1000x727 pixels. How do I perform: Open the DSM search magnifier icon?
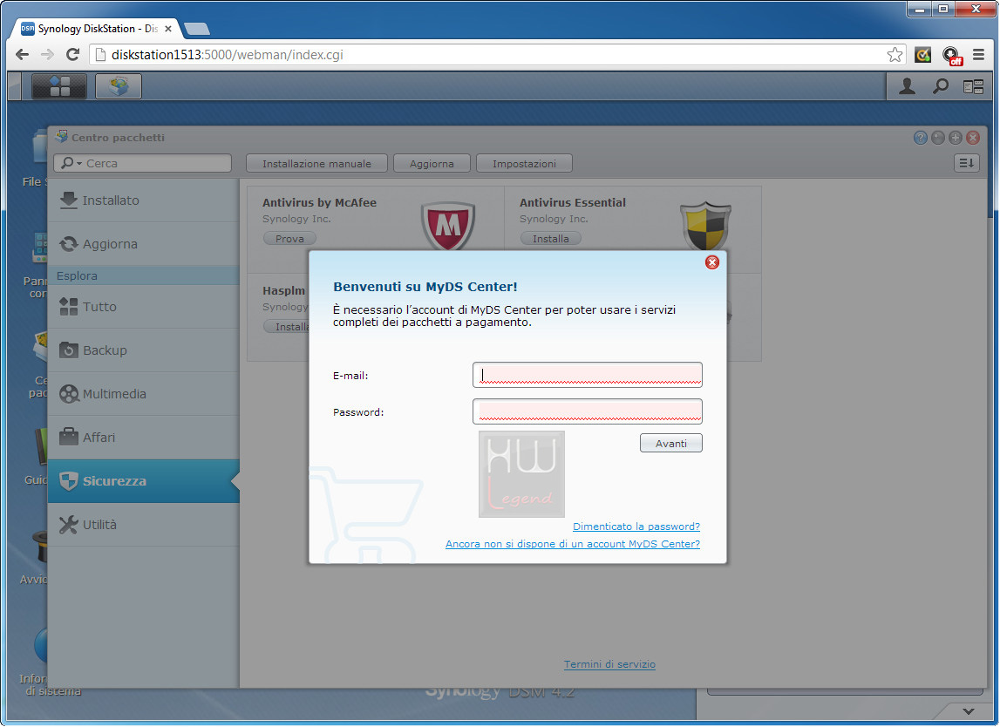(940, 86)
